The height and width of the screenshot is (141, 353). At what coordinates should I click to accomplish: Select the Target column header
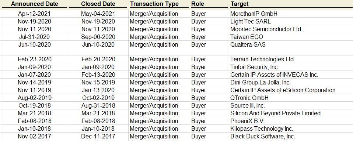[x=239, y=4]
